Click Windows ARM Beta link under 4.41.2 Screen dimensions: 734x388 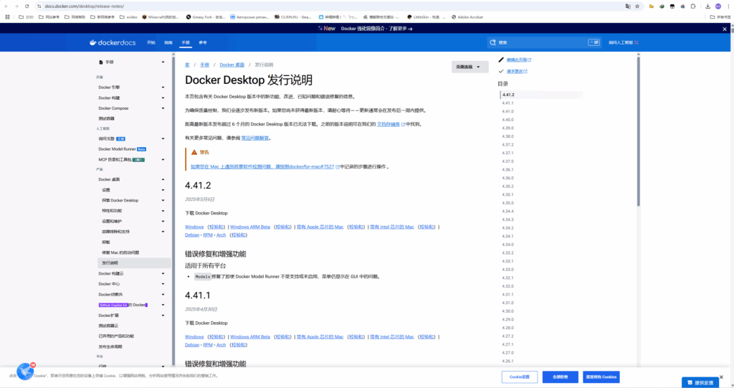tap(250, 227)
